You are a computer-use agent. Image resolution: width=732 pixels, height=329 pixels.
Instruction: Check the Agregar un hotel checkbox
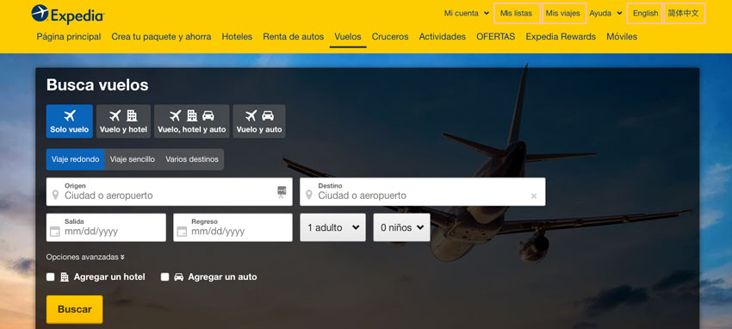[51, 277]
